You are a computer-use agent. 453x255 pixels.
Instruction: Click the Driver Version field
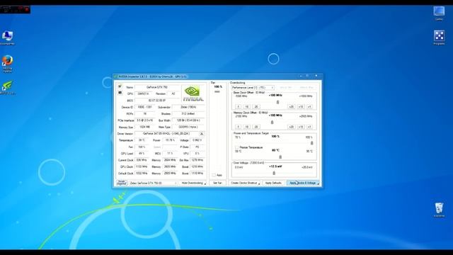(x=166, y=134)
